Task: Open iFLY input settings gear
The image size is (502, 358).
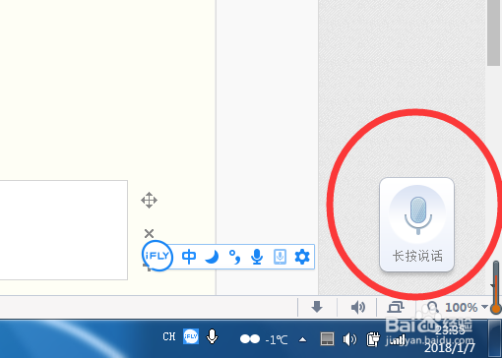Action: click(x=302, y=257)
